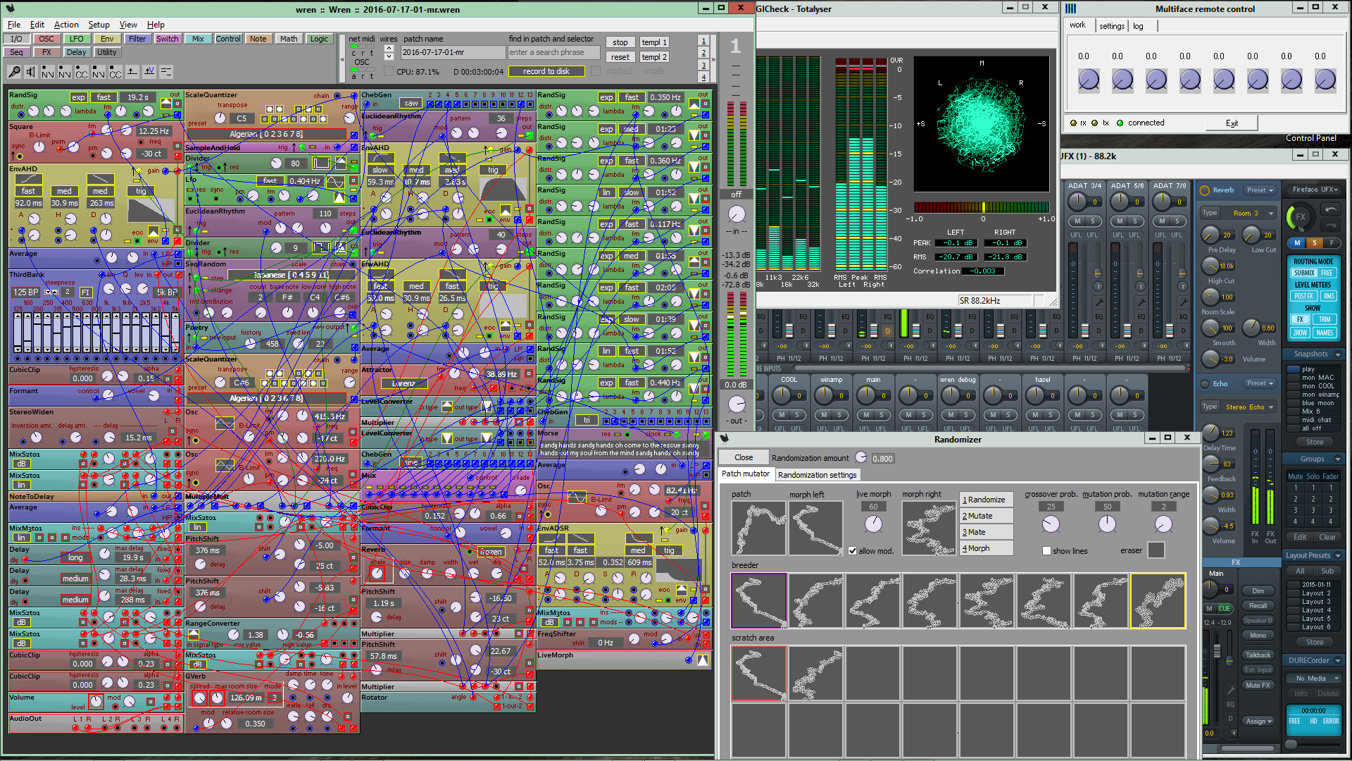Click Exit in Multiface remote control
The width and height of the screenshot is (1352, 761).
[1232, 123]
